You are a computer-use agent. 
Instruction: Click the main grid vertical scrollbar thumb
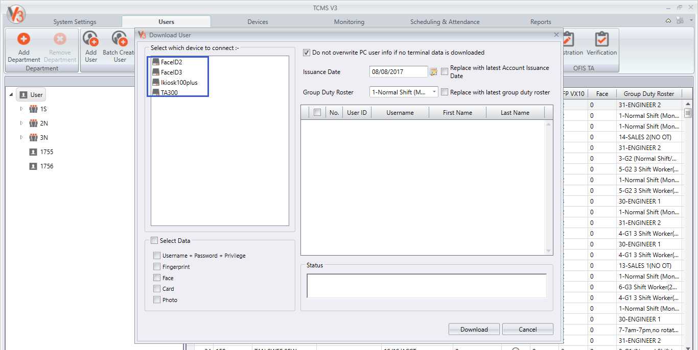coord(688,113)
